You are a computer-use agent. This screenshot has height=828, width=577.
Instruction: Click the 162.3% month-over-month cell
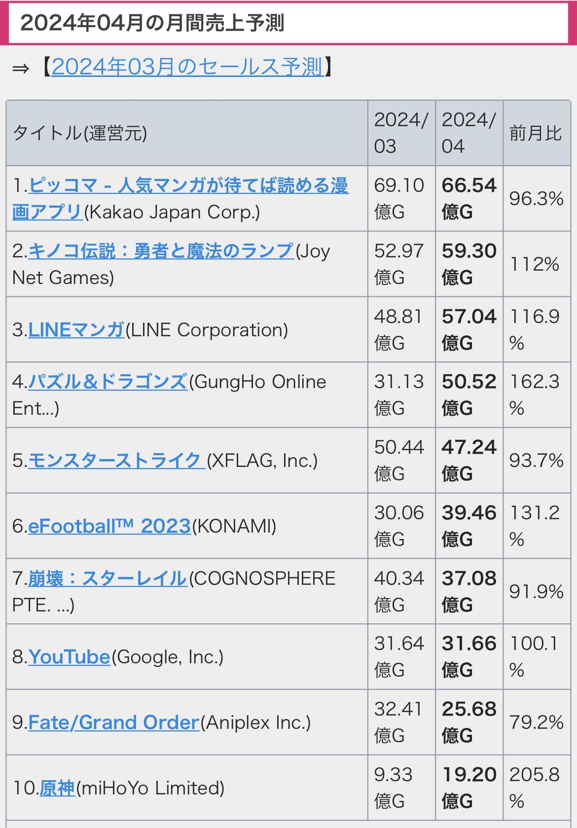tap(536, 395)
